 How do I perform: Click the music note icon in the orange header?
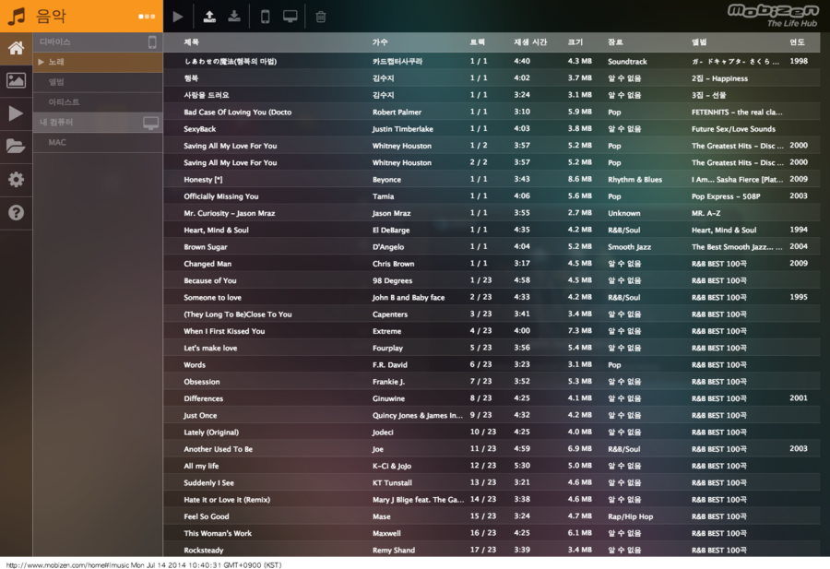(x=17, y=16)
